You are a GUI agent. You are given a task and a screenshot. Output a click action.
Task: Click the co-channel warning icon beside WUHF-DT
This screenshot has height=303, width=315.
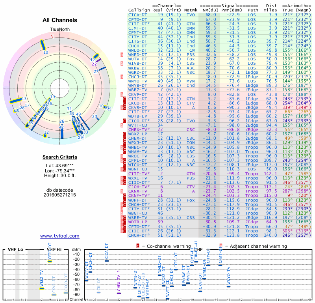tap(124, 200)
